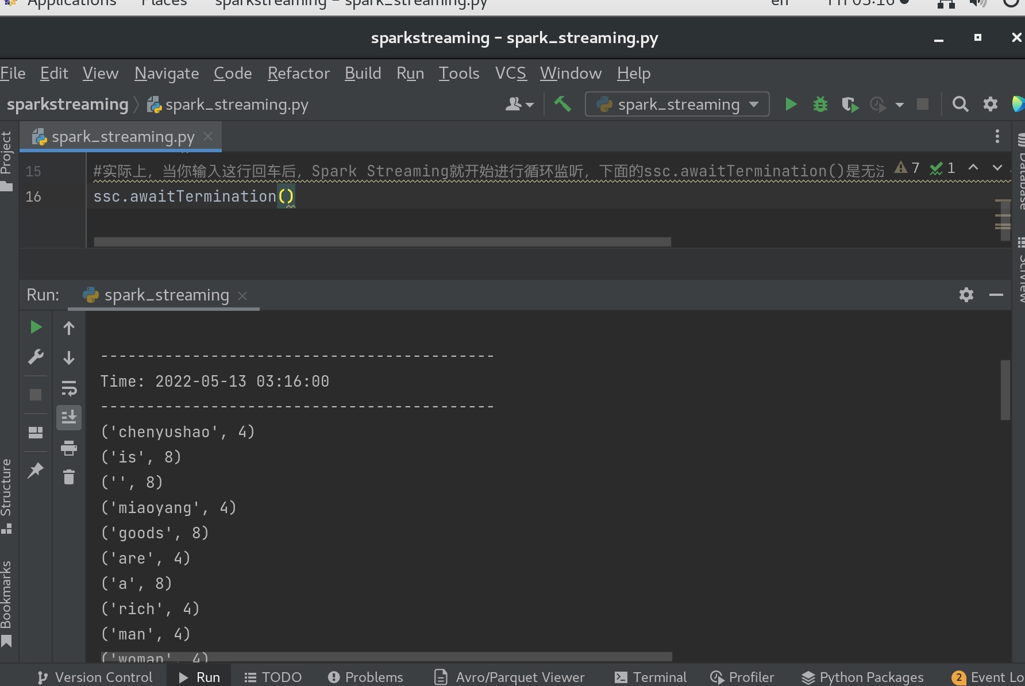Click the console vertical scrollbar thumb
Image resolution: width=1025 pixels, height=686 pixels.
(1005, 390)
